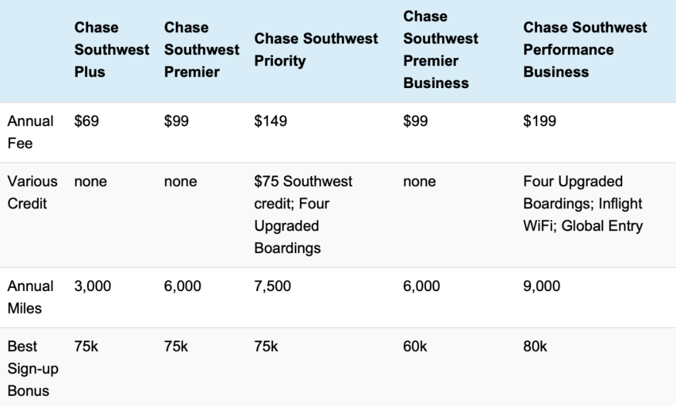Select the $149 annual fee cell

pos(271,121)
